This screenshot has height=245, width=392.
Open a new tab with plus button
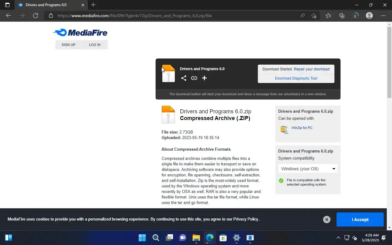coord(93,5)
